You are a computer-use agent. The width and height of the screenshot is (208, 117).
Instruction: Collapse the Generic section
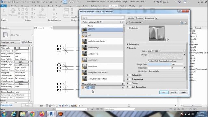click(x=128, y=48)
